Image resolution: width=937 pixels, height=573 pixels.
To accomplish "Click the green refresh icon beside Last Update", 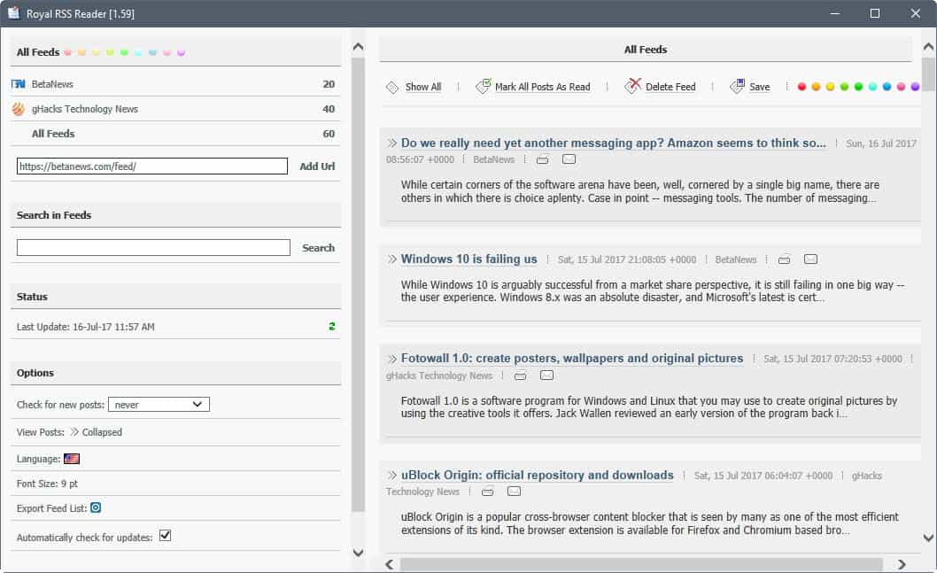I will pyautogui.click(x=331, y=326).
